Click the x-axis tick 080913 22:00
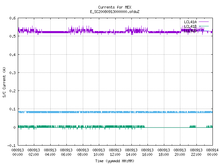Image resolution: width=219 pixels, height=164 pixels. click(x=196, y=152)
